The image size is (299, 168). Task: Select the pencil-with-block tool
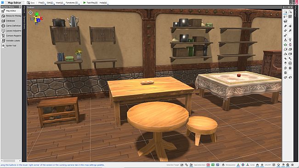290,26
